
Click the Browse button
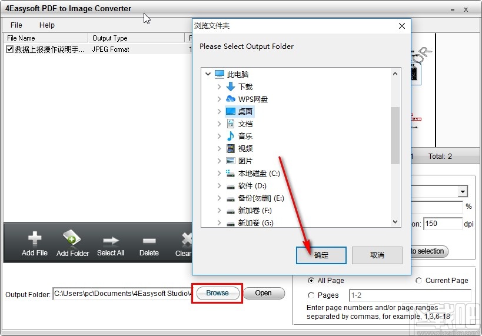218,293
